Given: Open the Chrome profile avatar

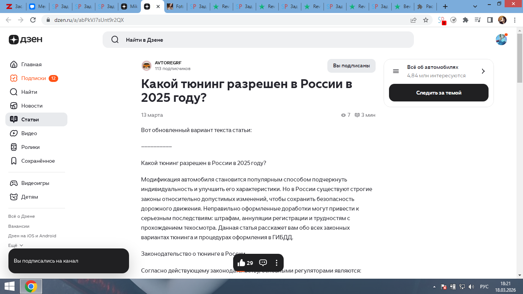Looking at the screenshot, I should 502,20.
